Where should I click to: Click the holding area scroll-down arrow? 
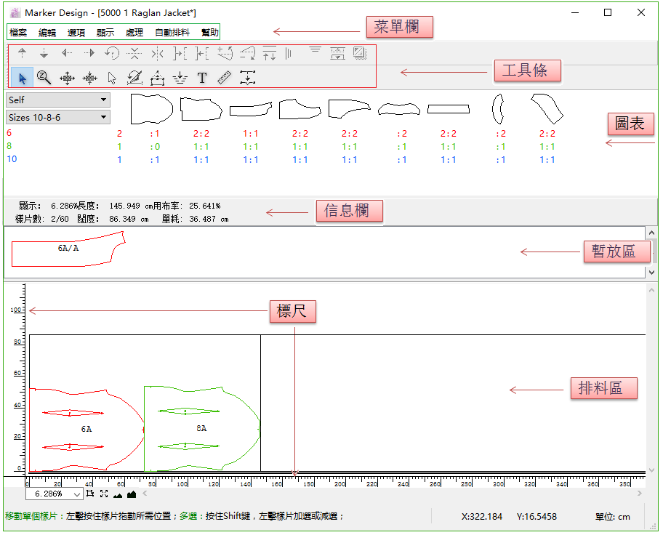[x=651, y=271]
